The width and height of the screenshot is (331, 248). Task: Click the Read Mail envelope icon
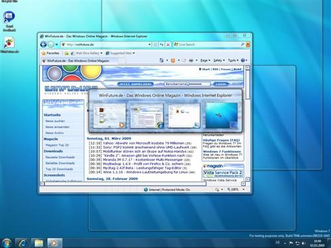point(184,60)
